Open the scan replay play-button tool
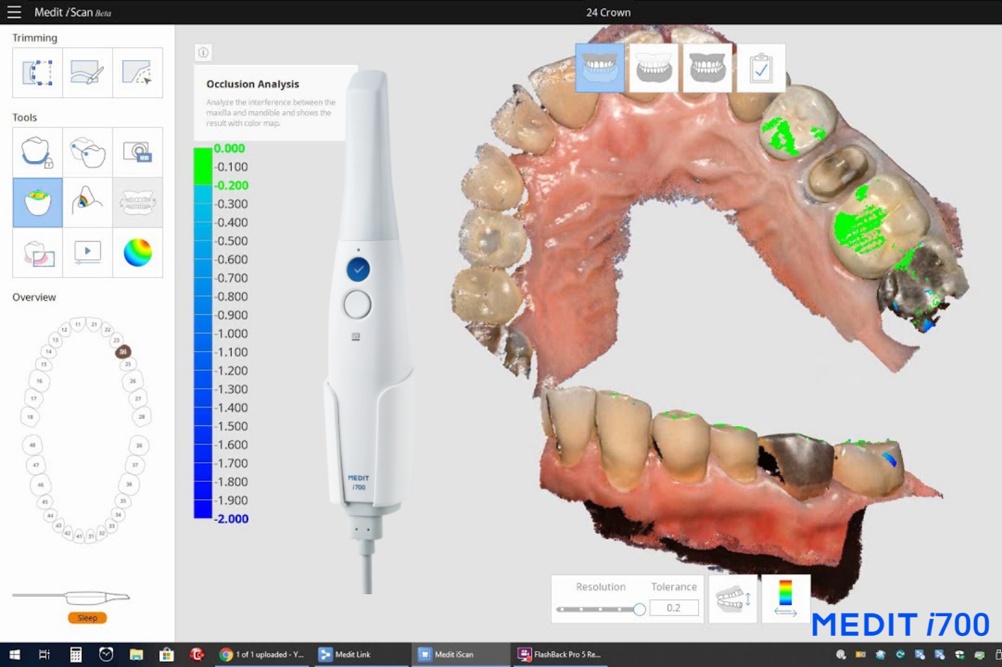1002x667 pixels. 88,252
